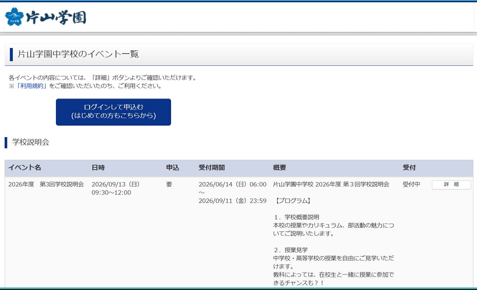
Task: Click the 概要 column header
Action: pyautogui.click(x=279, y=168)
